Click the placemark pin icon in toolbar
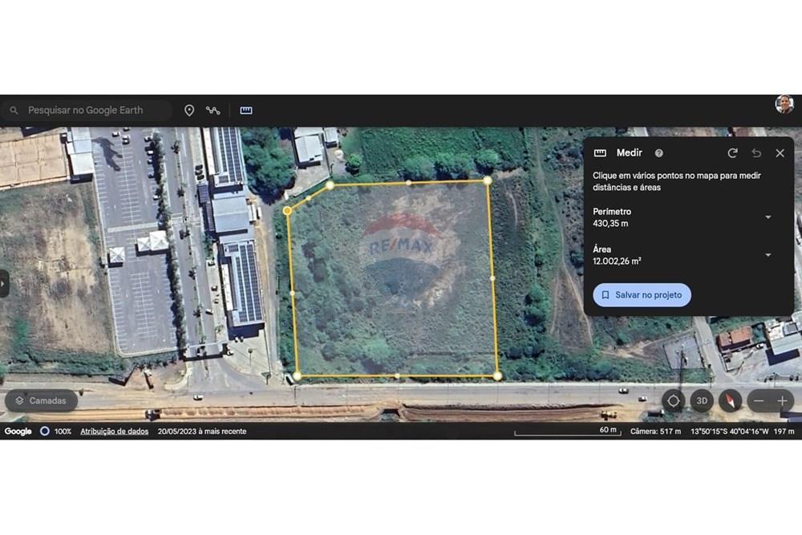The image size is (802, 535). [x=189, y=111]
